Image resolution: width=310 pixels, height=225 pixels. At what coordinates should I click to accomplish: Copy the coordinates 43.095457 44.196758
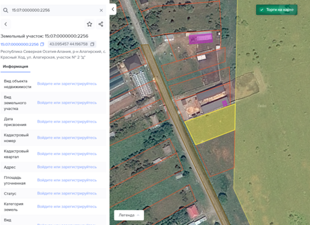tap(92, 44)
